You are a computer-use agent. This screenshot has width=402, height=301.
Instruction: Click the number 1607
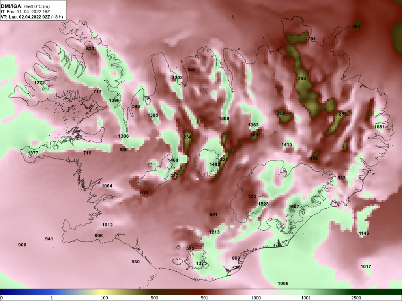point(294,207)
